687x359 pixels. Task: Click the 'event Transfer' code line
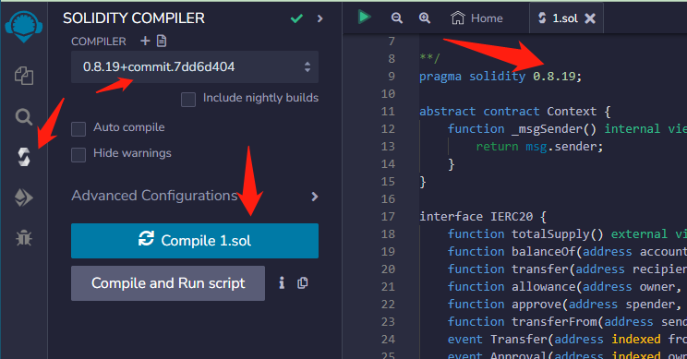coord(567,339)
